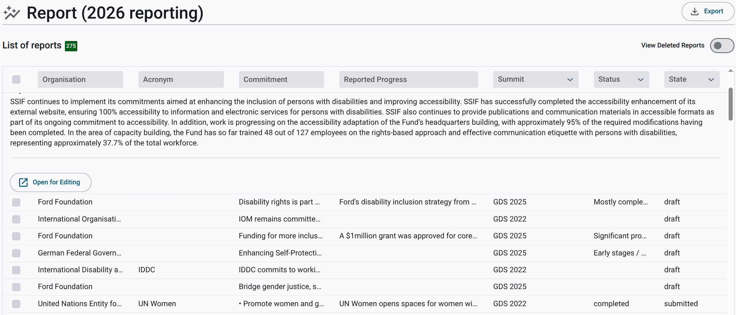
Task: Check the Ford Foundation Disability rights row checkbox
Action: pos(16,202)
